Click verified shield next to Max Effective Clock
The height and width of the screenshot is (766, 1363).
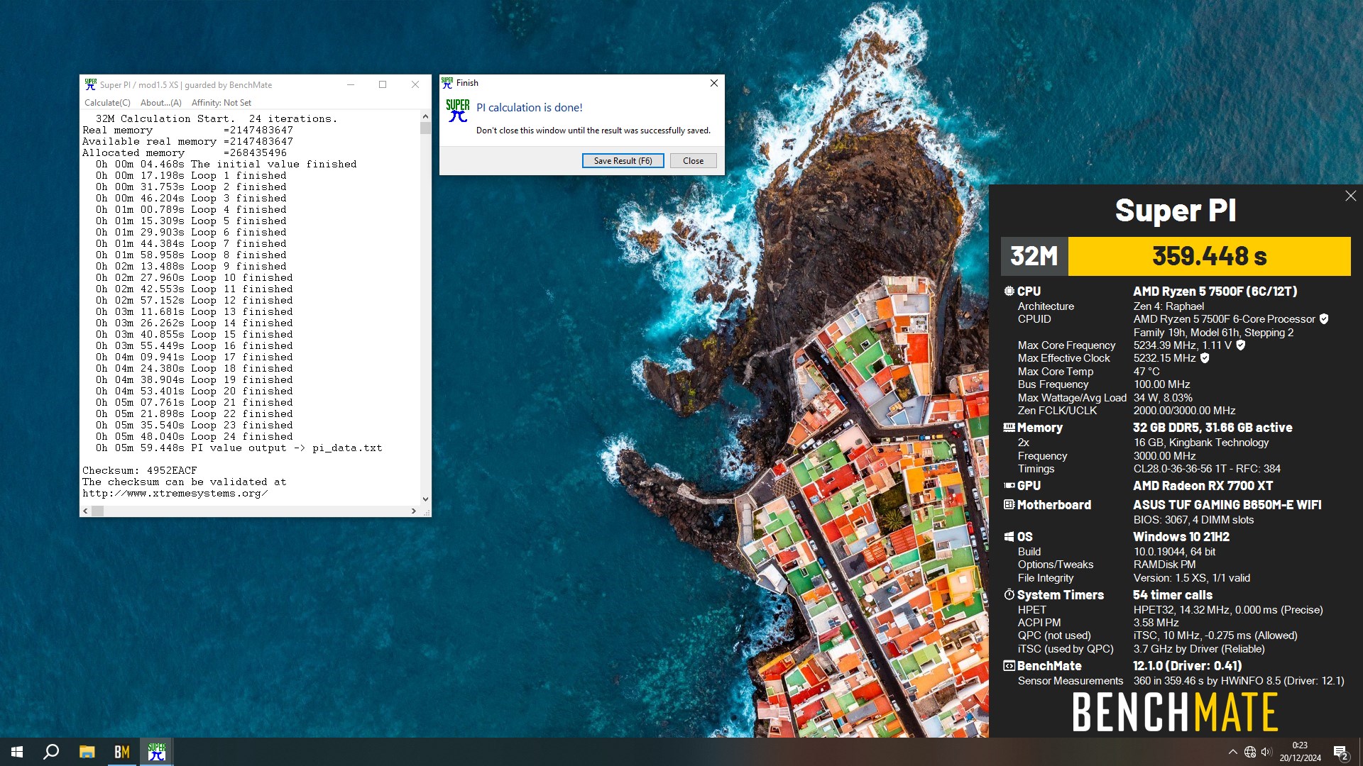point(1205,358)
